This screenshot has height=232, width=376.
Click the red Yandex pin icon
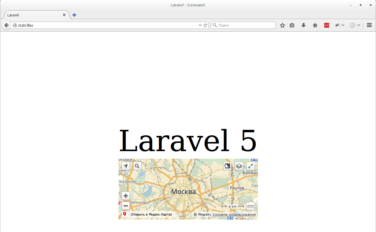(x=125, y=214)
